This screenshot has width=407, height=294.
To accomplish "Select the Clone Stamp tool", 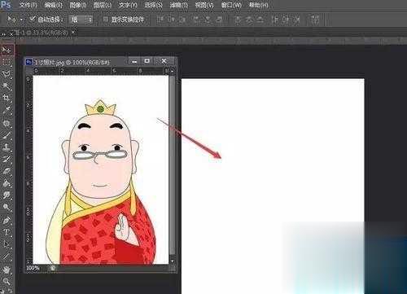I will click(x=7, y=147).
